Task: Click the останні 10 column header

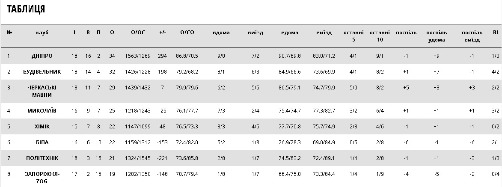Action: (x=380, y=36)
